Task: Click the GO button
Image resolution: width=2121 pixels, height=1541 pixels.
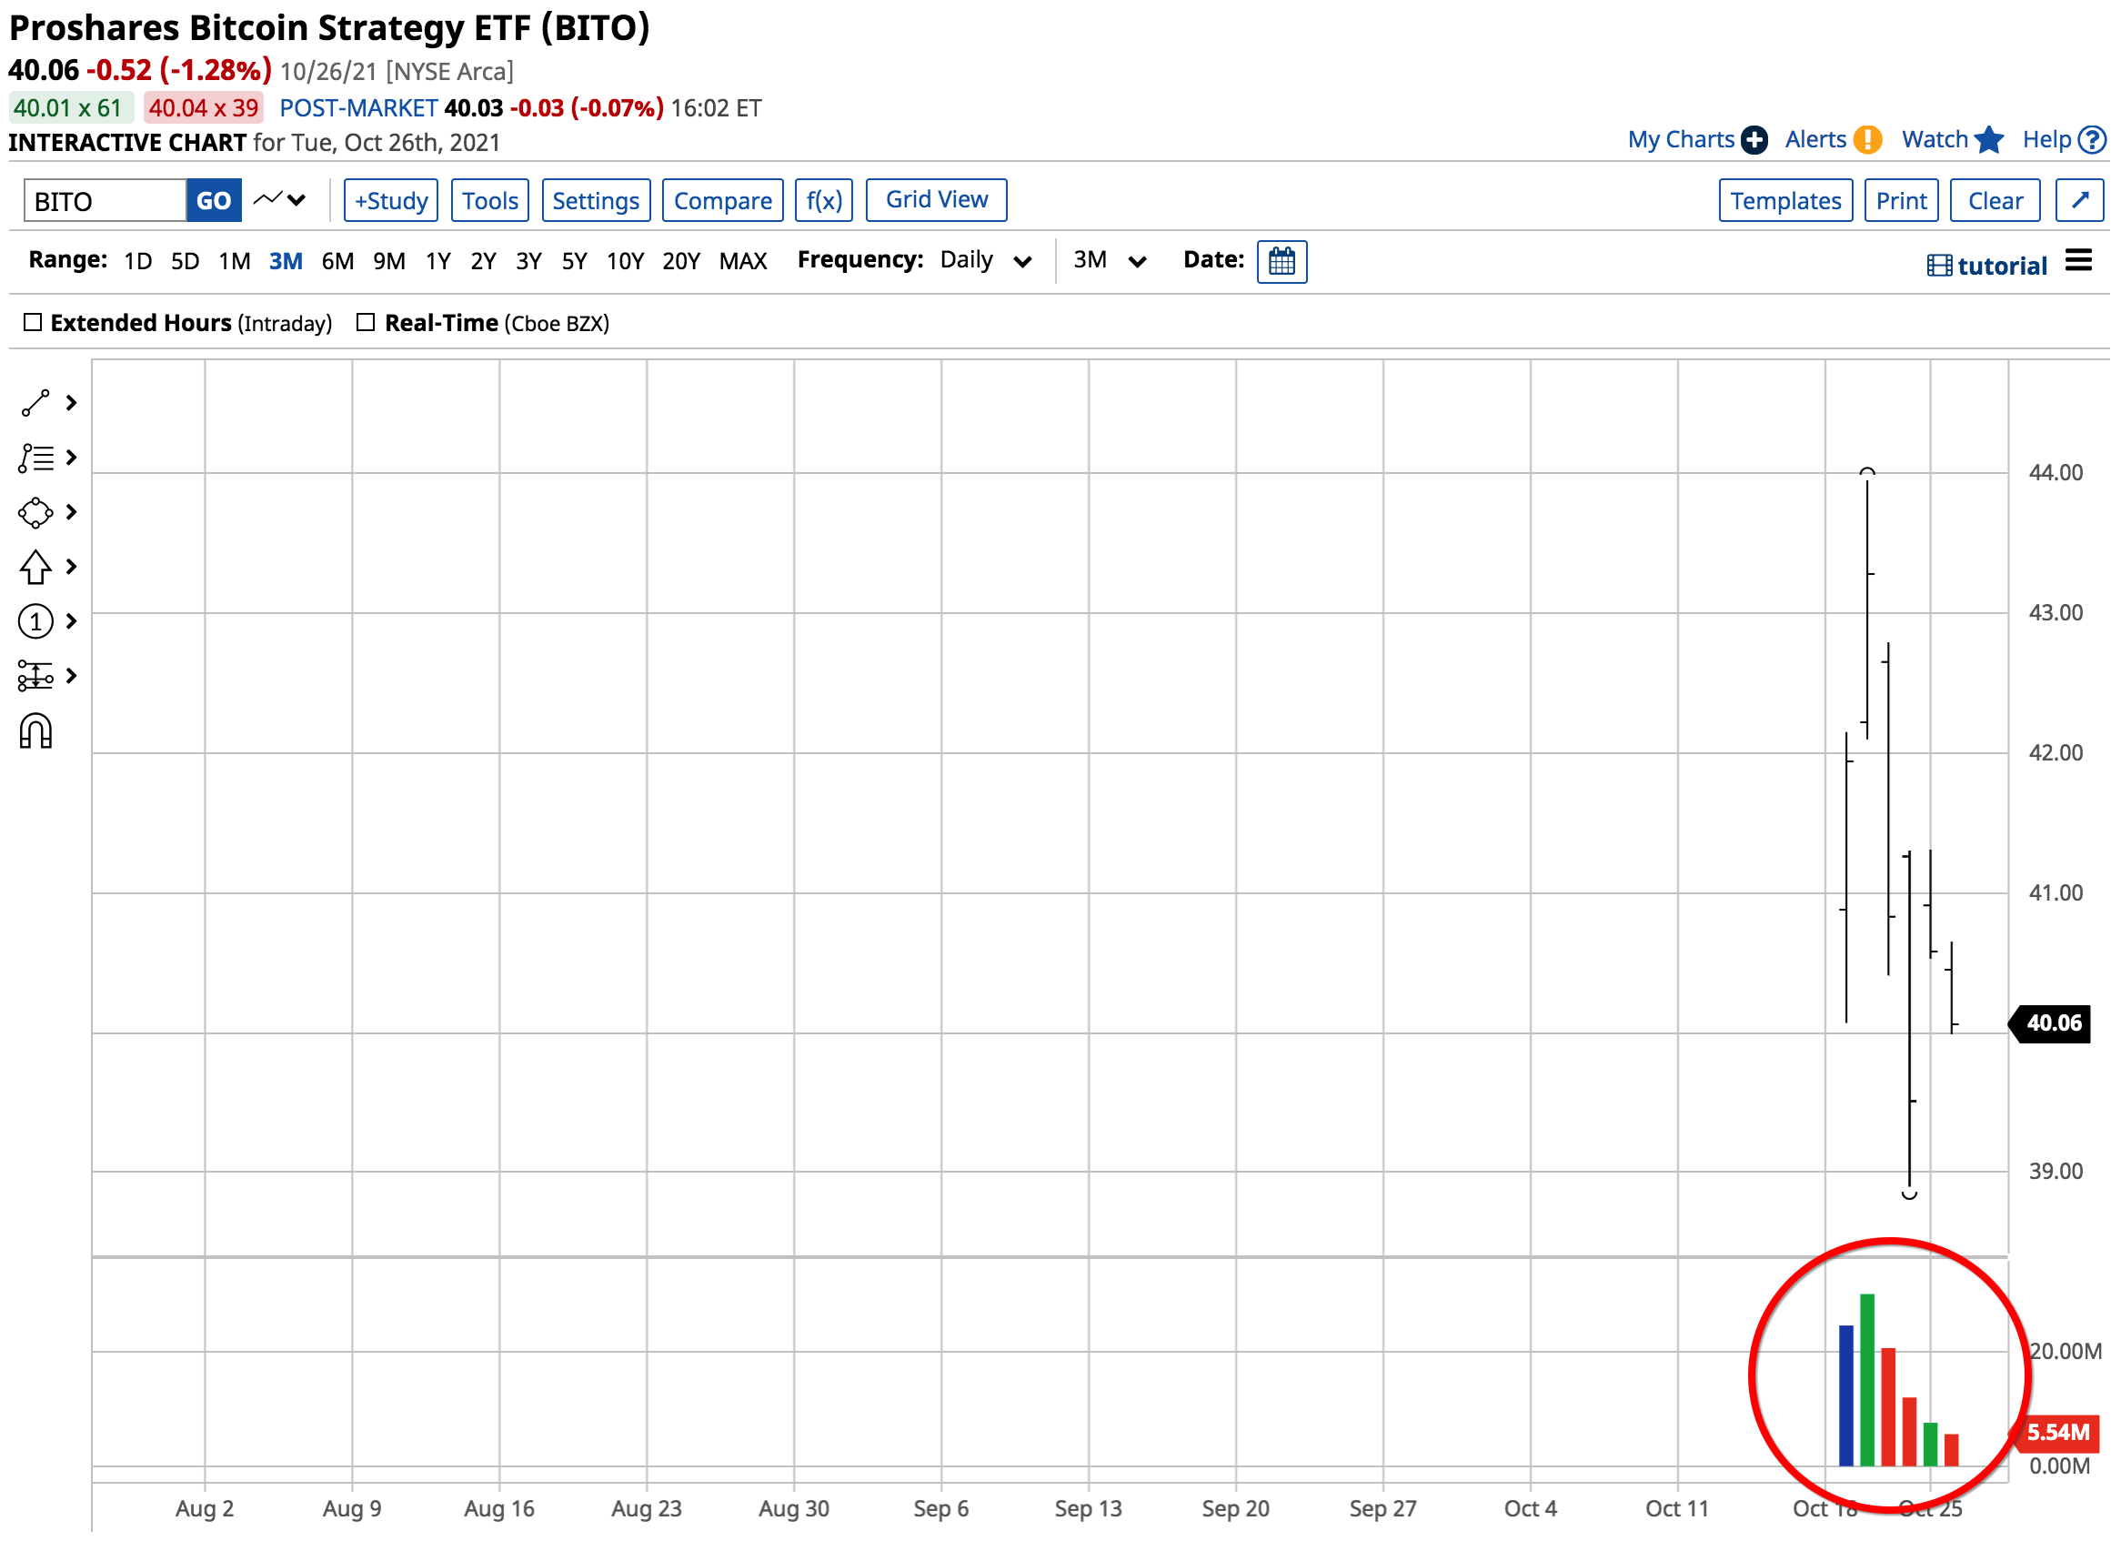Action: point(213,201)
